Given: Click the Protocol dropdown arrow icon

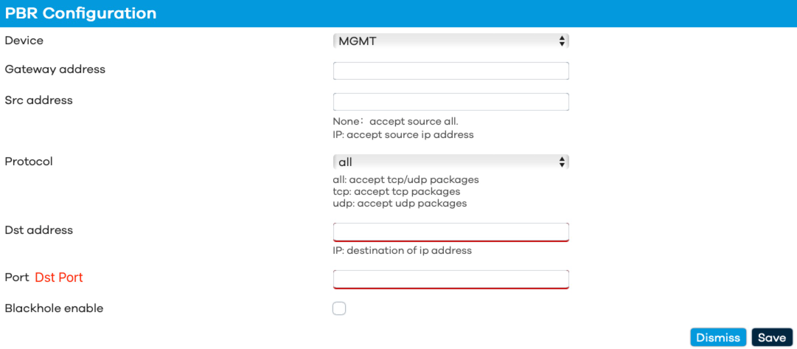Looking at the screenshot, I should (x=562, y=162).
